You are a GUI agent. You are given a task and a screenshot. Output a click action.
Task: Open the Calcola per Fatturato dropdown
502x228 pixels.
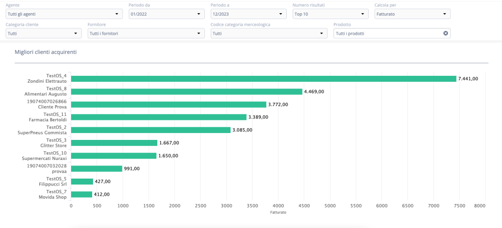coord(413,14)
